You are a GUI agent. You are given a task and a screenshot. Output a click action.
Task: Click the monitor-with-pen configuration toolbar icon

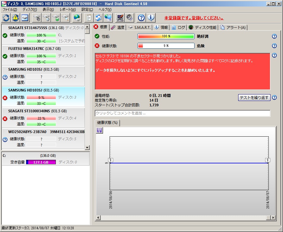[x=120, y=18]
